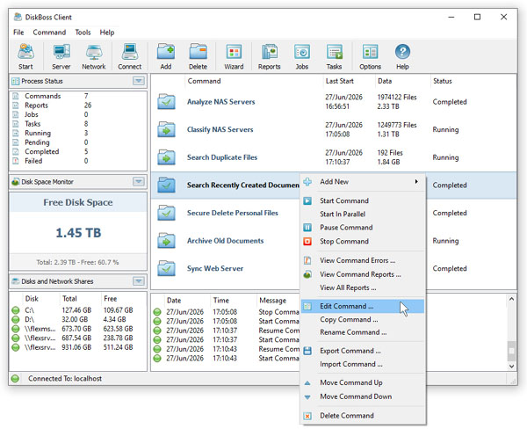Open the Jobs toolbar icon
Screen dimensions: 527x429
click(x=302, y=56)
